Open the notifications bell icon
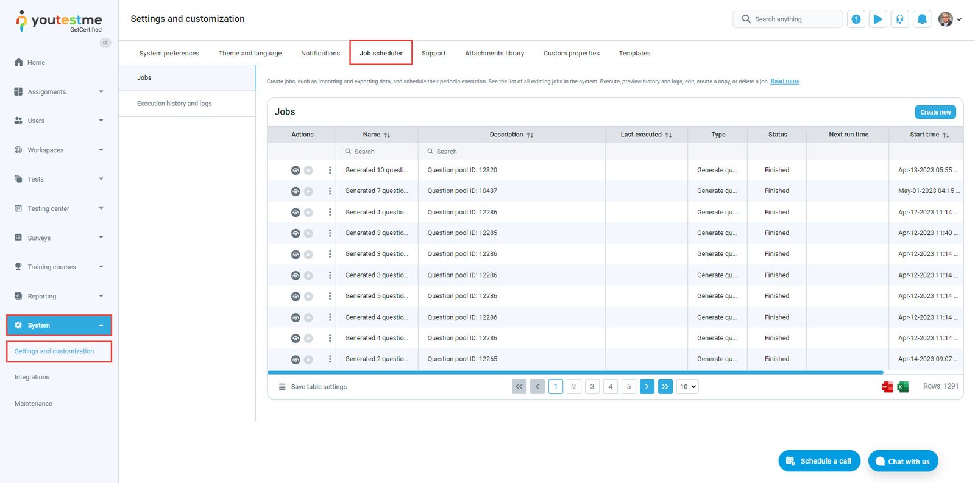 922,19
